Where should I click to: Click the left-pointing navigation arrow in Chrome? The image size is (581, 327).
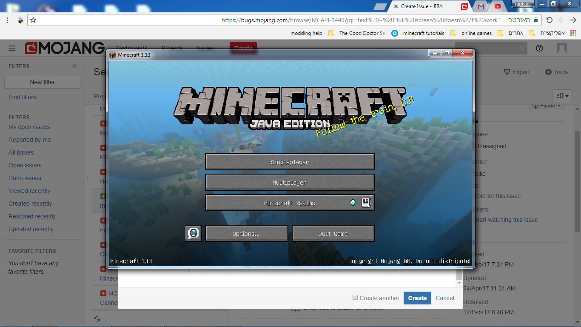coord(561,20)
